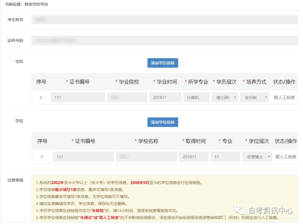Click note 6 about 未通过 或 需人工核查

pyautogui.click(x=157, y=218)
